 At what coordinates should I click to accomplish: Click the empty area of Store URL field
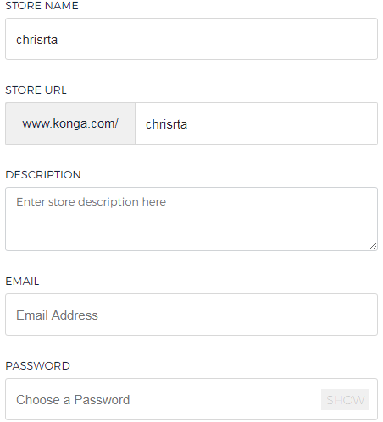(x=282, y=123)
